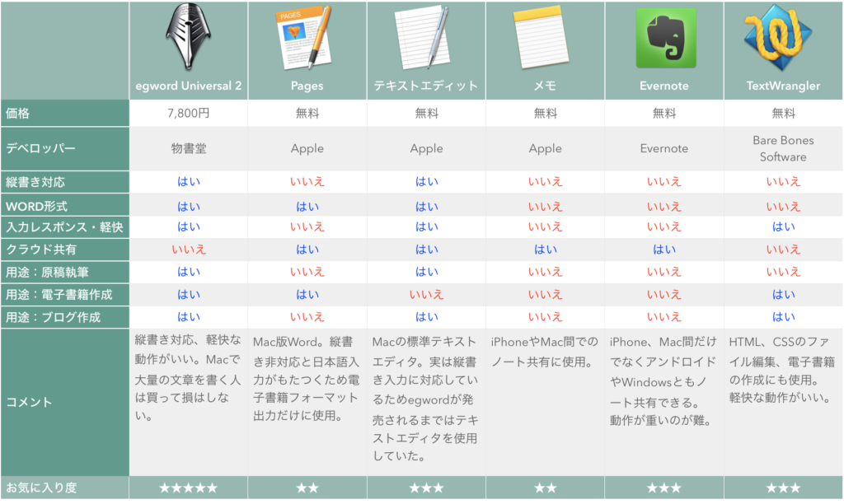This screenshot has height=504, width=844.
Task: Click いいえ in 原稿執筆 row for Pages
Action: 307,272
